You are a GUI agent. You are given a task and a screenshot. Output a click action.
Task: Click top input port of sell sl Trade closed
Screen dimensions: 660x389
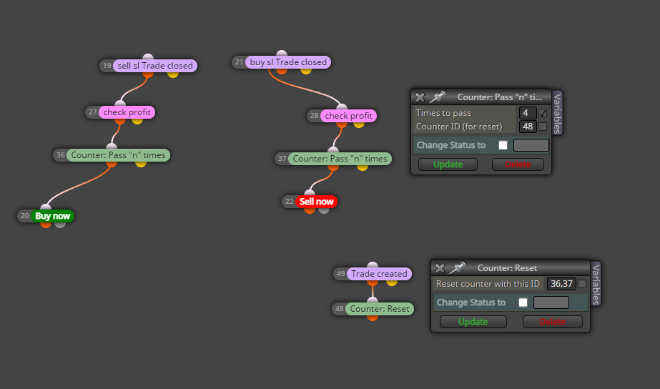(148, 56)
